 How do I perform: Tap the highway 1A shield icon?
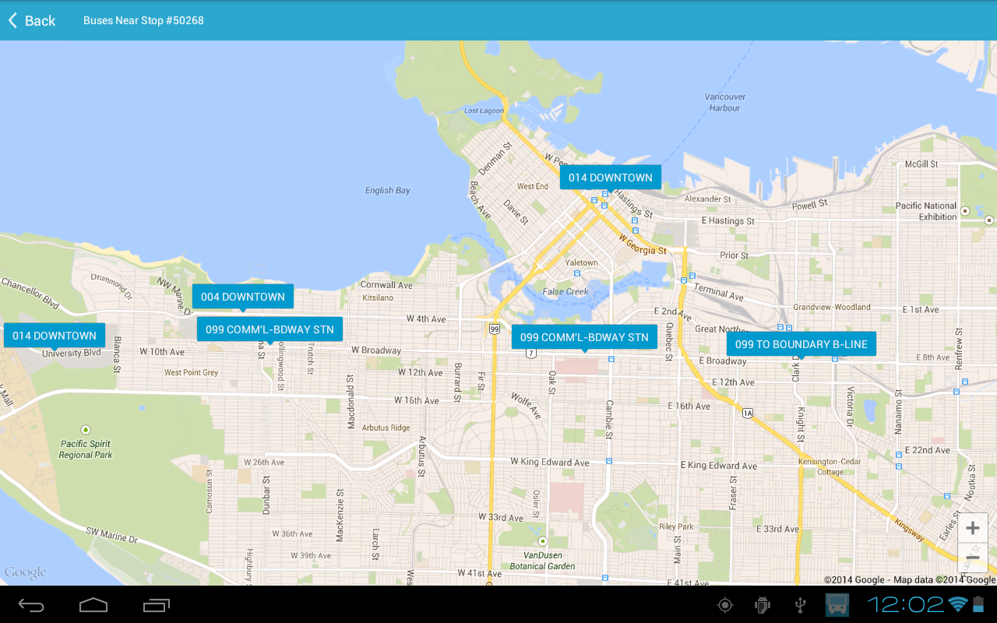(748, 413)
